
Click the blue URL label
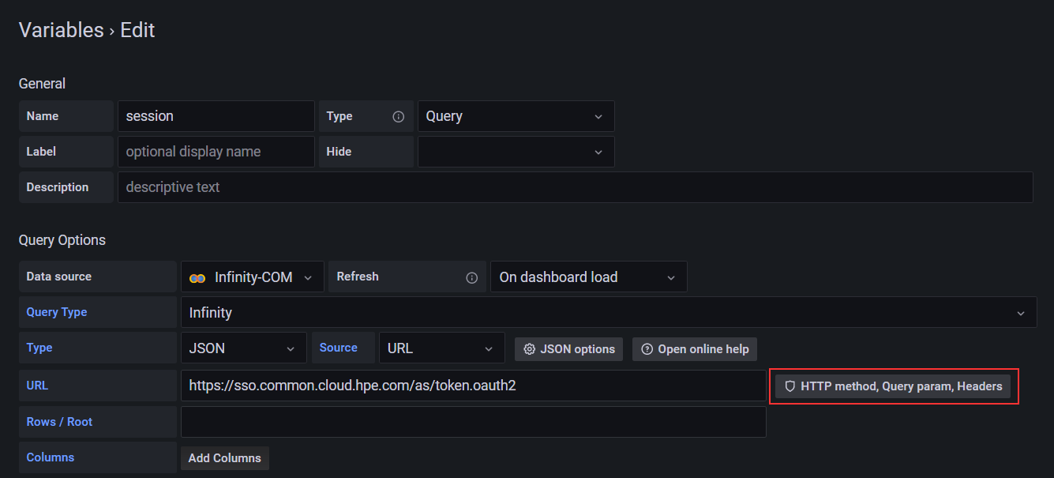tap(36, 385)
